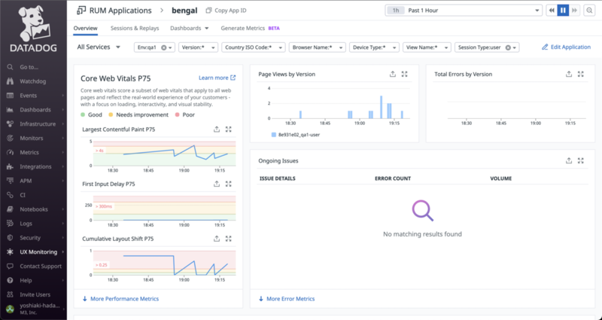The width and height of the screenshot is (602, 320).
Task: Step time range backward
Action: pos(552,11)
